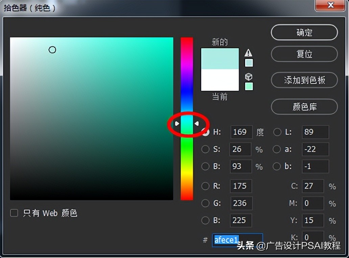Click the left hue slider arrow handle
The height and width of the screenshot is (258, 349).
177,123
